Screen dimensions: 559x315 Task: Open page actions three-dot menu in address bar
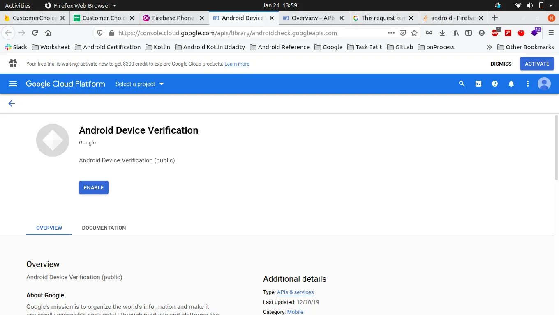pyautogui.click(x=391, y=33)
